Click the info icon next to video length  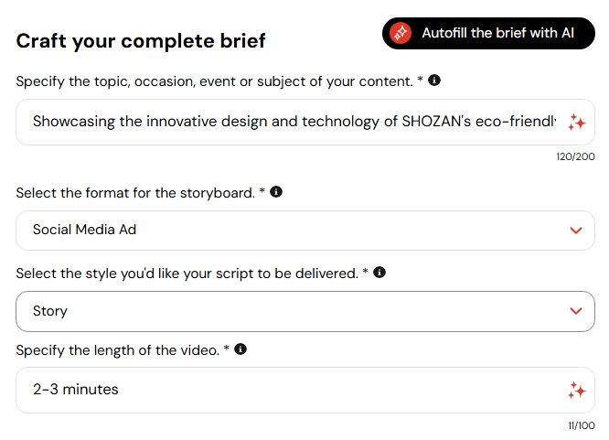pos(240,349)
